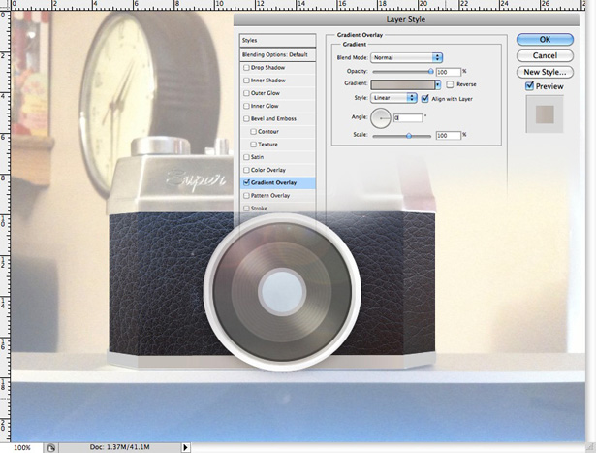The image size is (596, 453).
Task: Toggle the Align with Layer checkbox
Action: pos(425,99)
